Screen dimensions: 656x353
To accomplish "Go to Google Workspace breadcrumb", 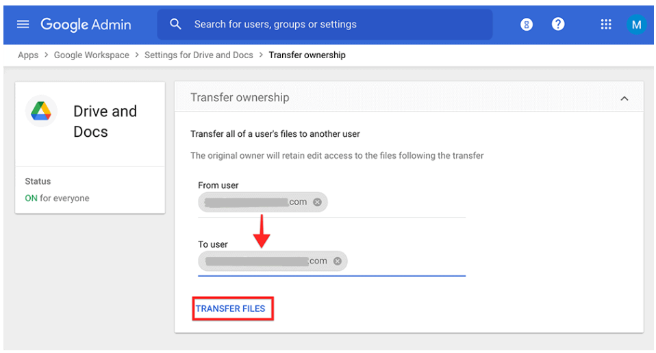I will coord(92,55).
